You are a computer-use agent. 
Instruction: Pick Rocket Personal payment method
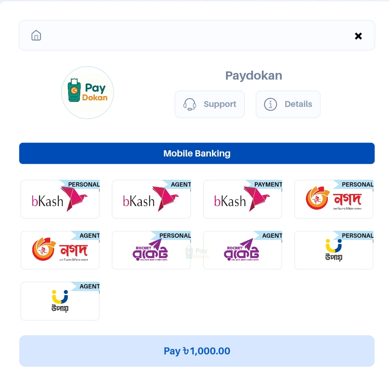(151, 250)
